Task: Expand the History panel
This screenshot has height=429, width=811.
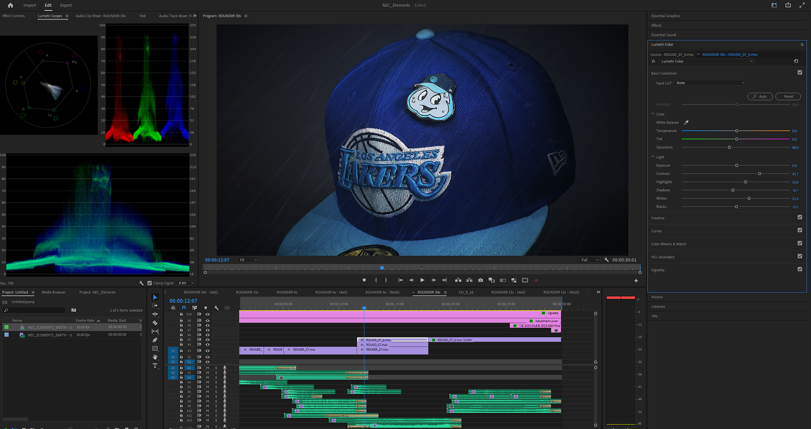Action: click(657, 297)
